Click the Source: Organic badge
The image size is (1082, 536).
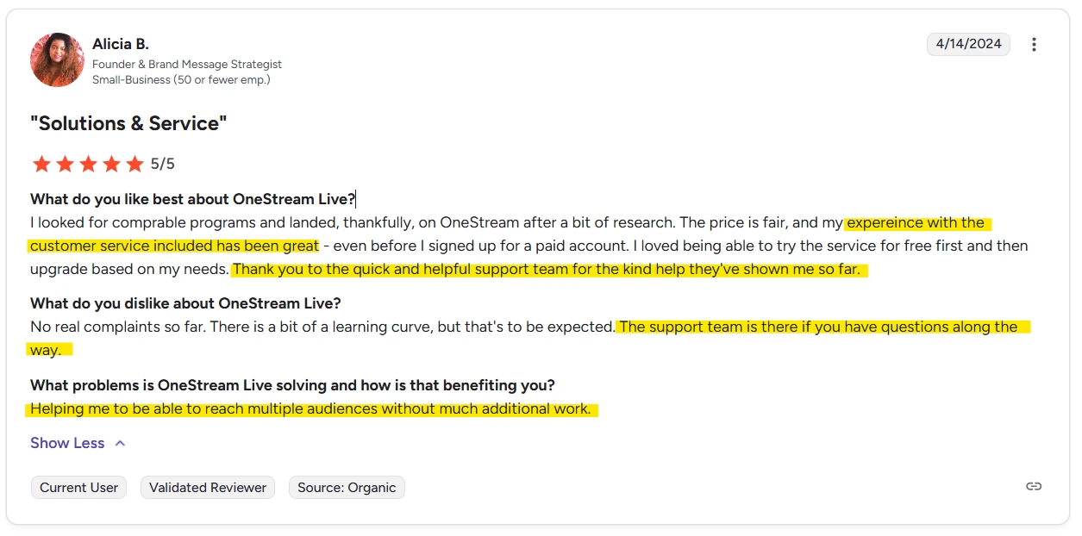(347, 487)
